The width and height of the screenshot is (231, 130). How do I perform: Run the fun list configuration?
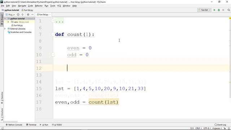214,10
